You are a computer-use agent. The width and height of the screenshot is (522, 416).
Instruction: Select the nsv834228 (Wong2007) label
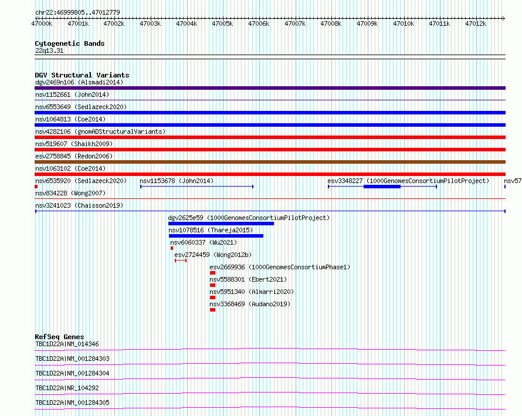click(x=70, y=193)
